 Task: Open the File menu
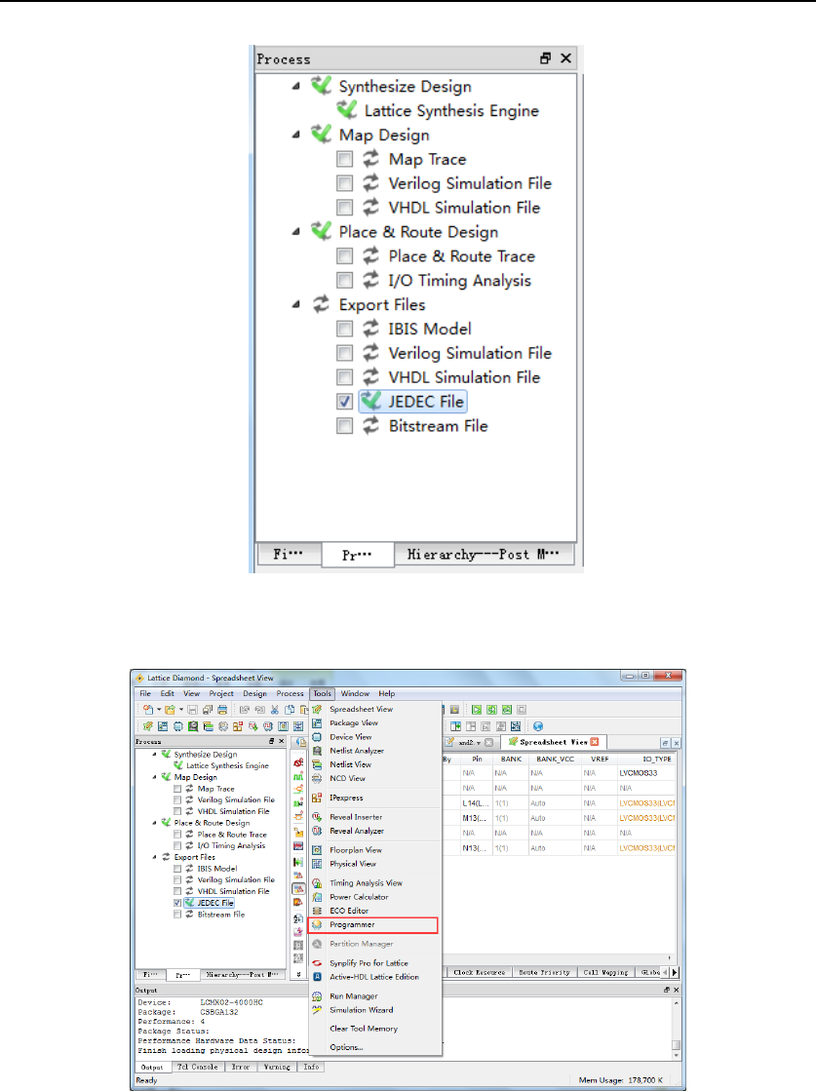[x=145, y=694]
